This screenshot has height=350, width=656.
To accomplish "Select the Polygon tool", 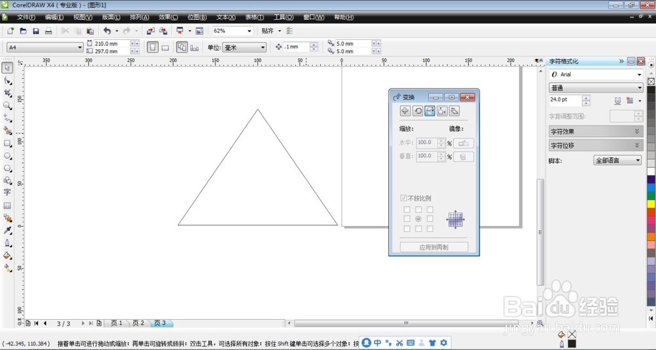I will coord(7,168).
